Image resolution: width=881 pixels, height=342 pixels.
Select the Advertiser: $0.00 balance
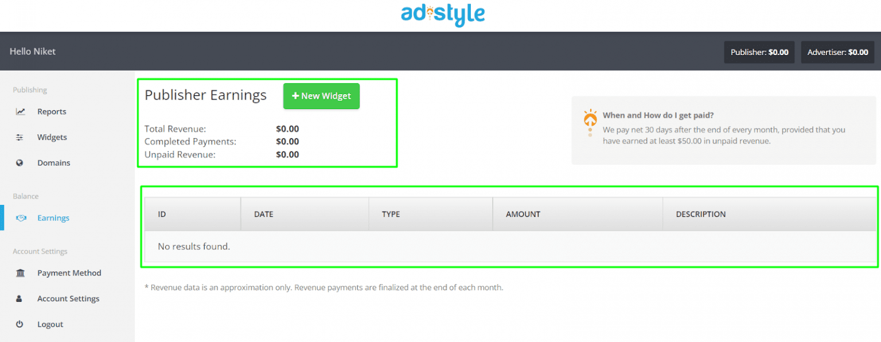837,52
